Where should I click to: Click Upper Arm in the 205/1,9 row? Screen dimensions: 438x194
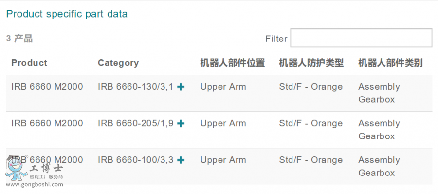click(x=223, y=123)
